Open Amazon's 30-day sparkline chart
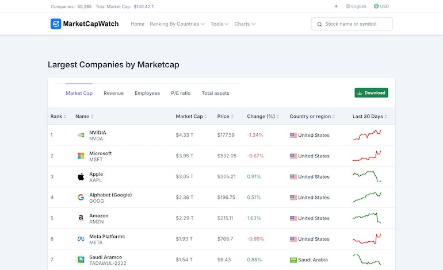Screen dimensions: 443x270 coord(366,218)
